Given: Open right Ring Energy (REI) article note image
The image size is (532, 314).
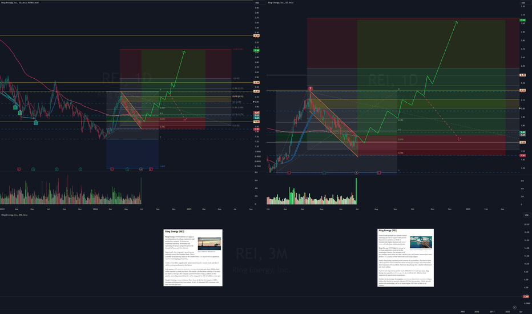Looking at the screenshot, I should tap(405, 257).
